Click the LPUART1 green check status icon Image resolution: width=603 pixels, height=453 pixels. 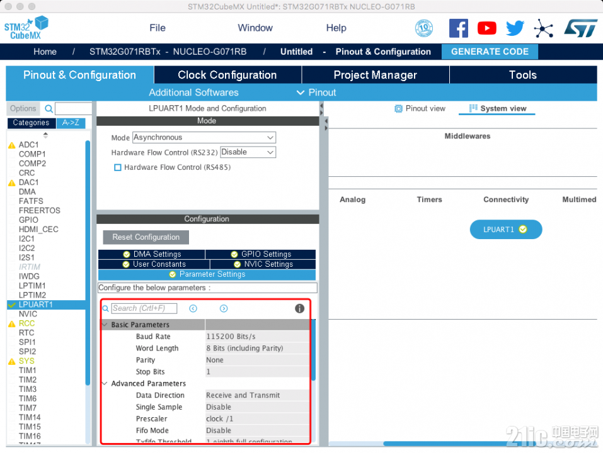pyautogui.click(x=523, y=229)
